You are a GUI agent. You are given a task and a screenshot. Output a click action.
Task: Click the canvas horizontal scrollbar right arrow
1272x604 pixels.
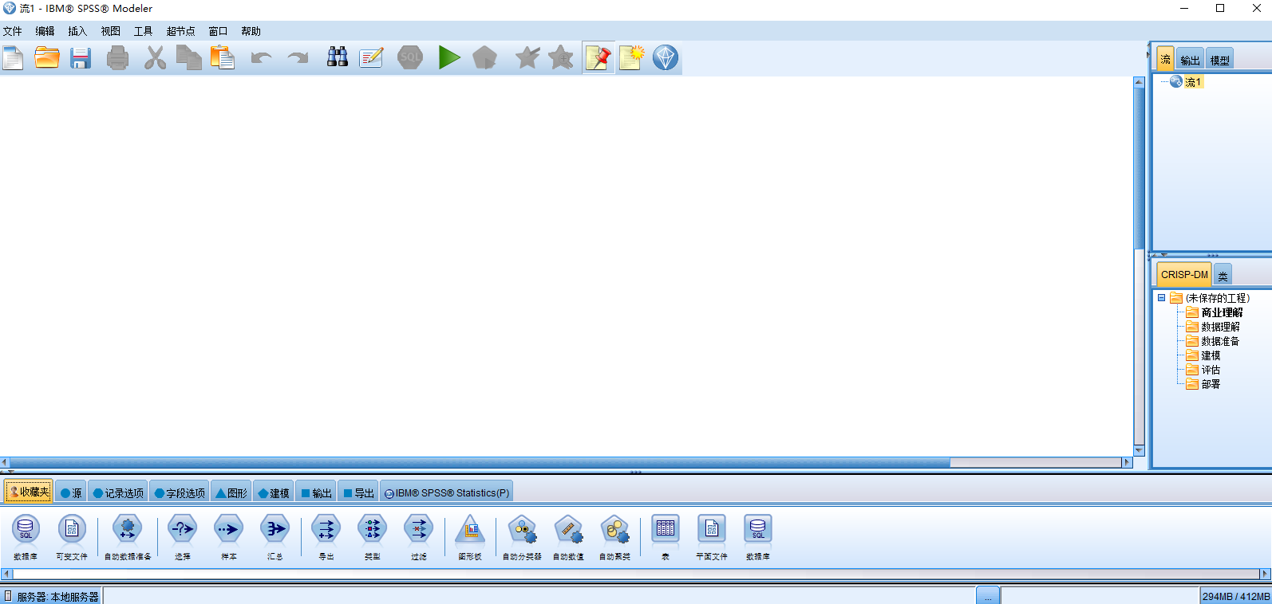pos(1127,462)
